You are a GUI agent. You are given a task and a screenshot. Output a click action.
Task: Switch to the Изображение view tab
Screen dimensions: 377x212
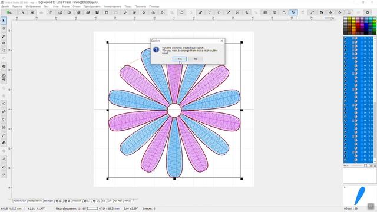35,201
